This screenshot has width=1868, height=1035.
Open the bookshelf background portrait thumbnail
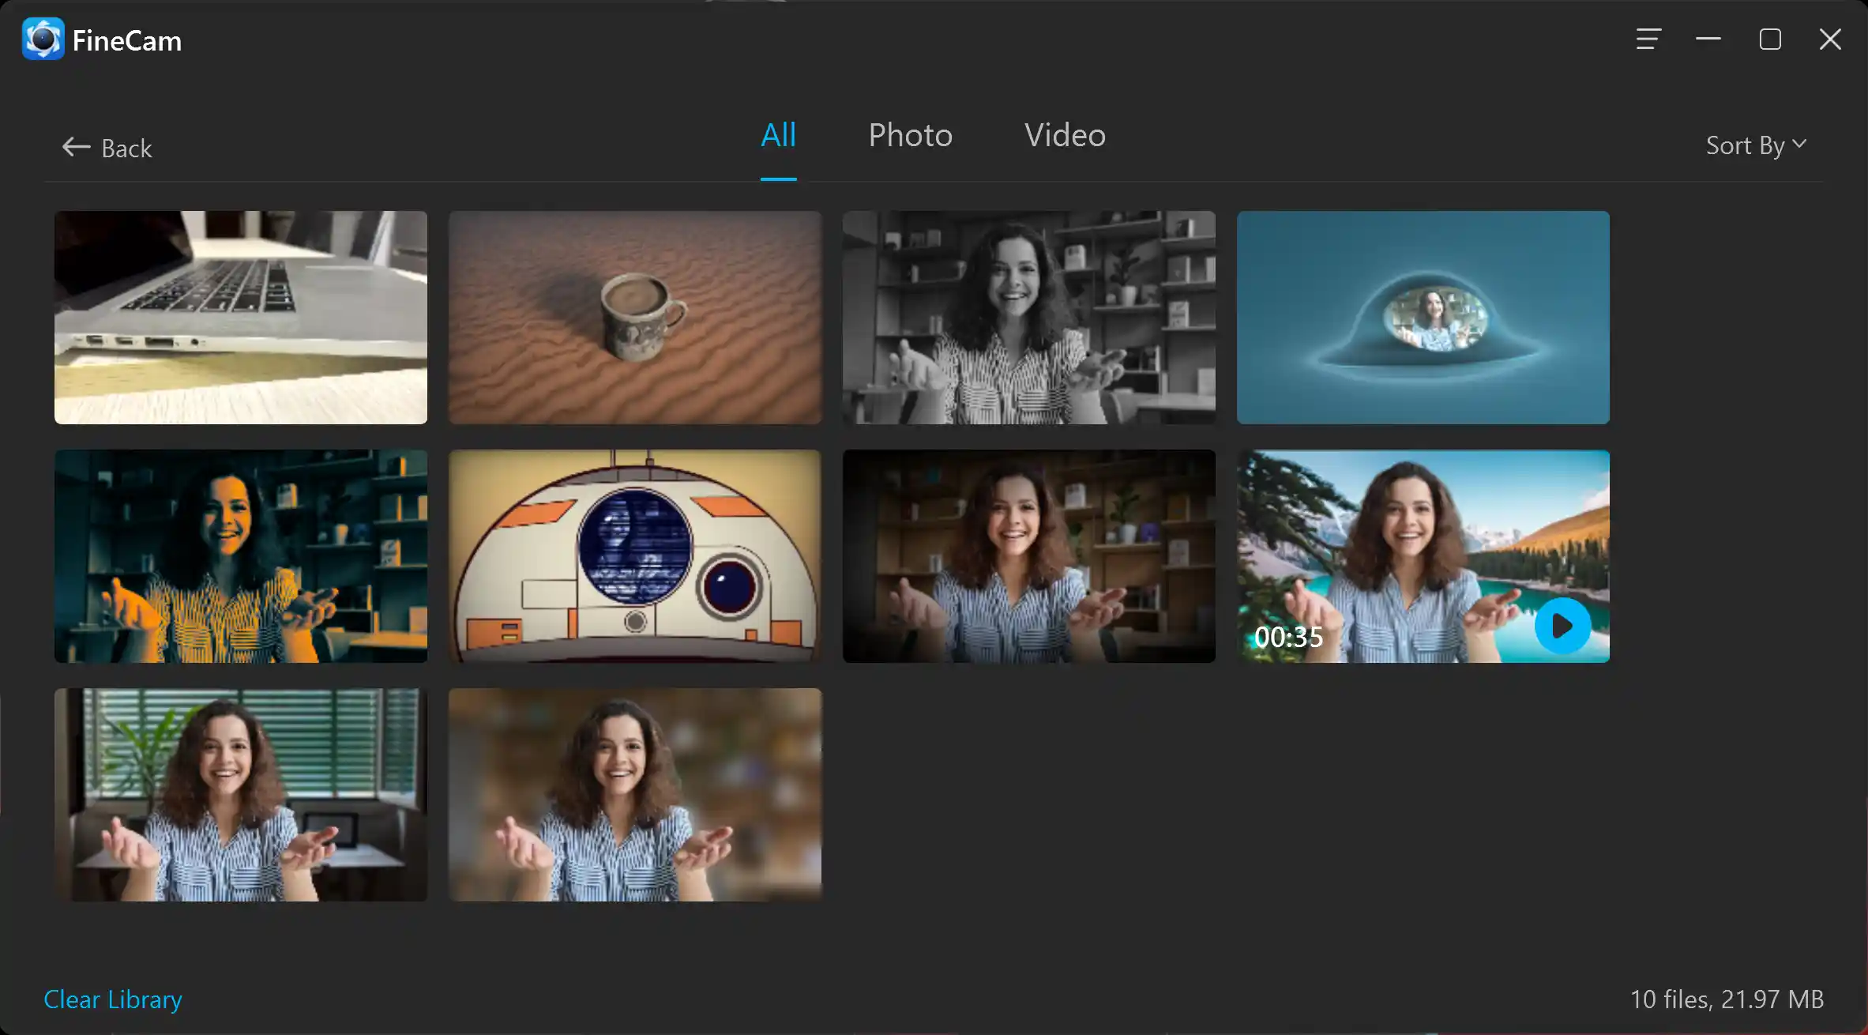[x=1028, y=555]
